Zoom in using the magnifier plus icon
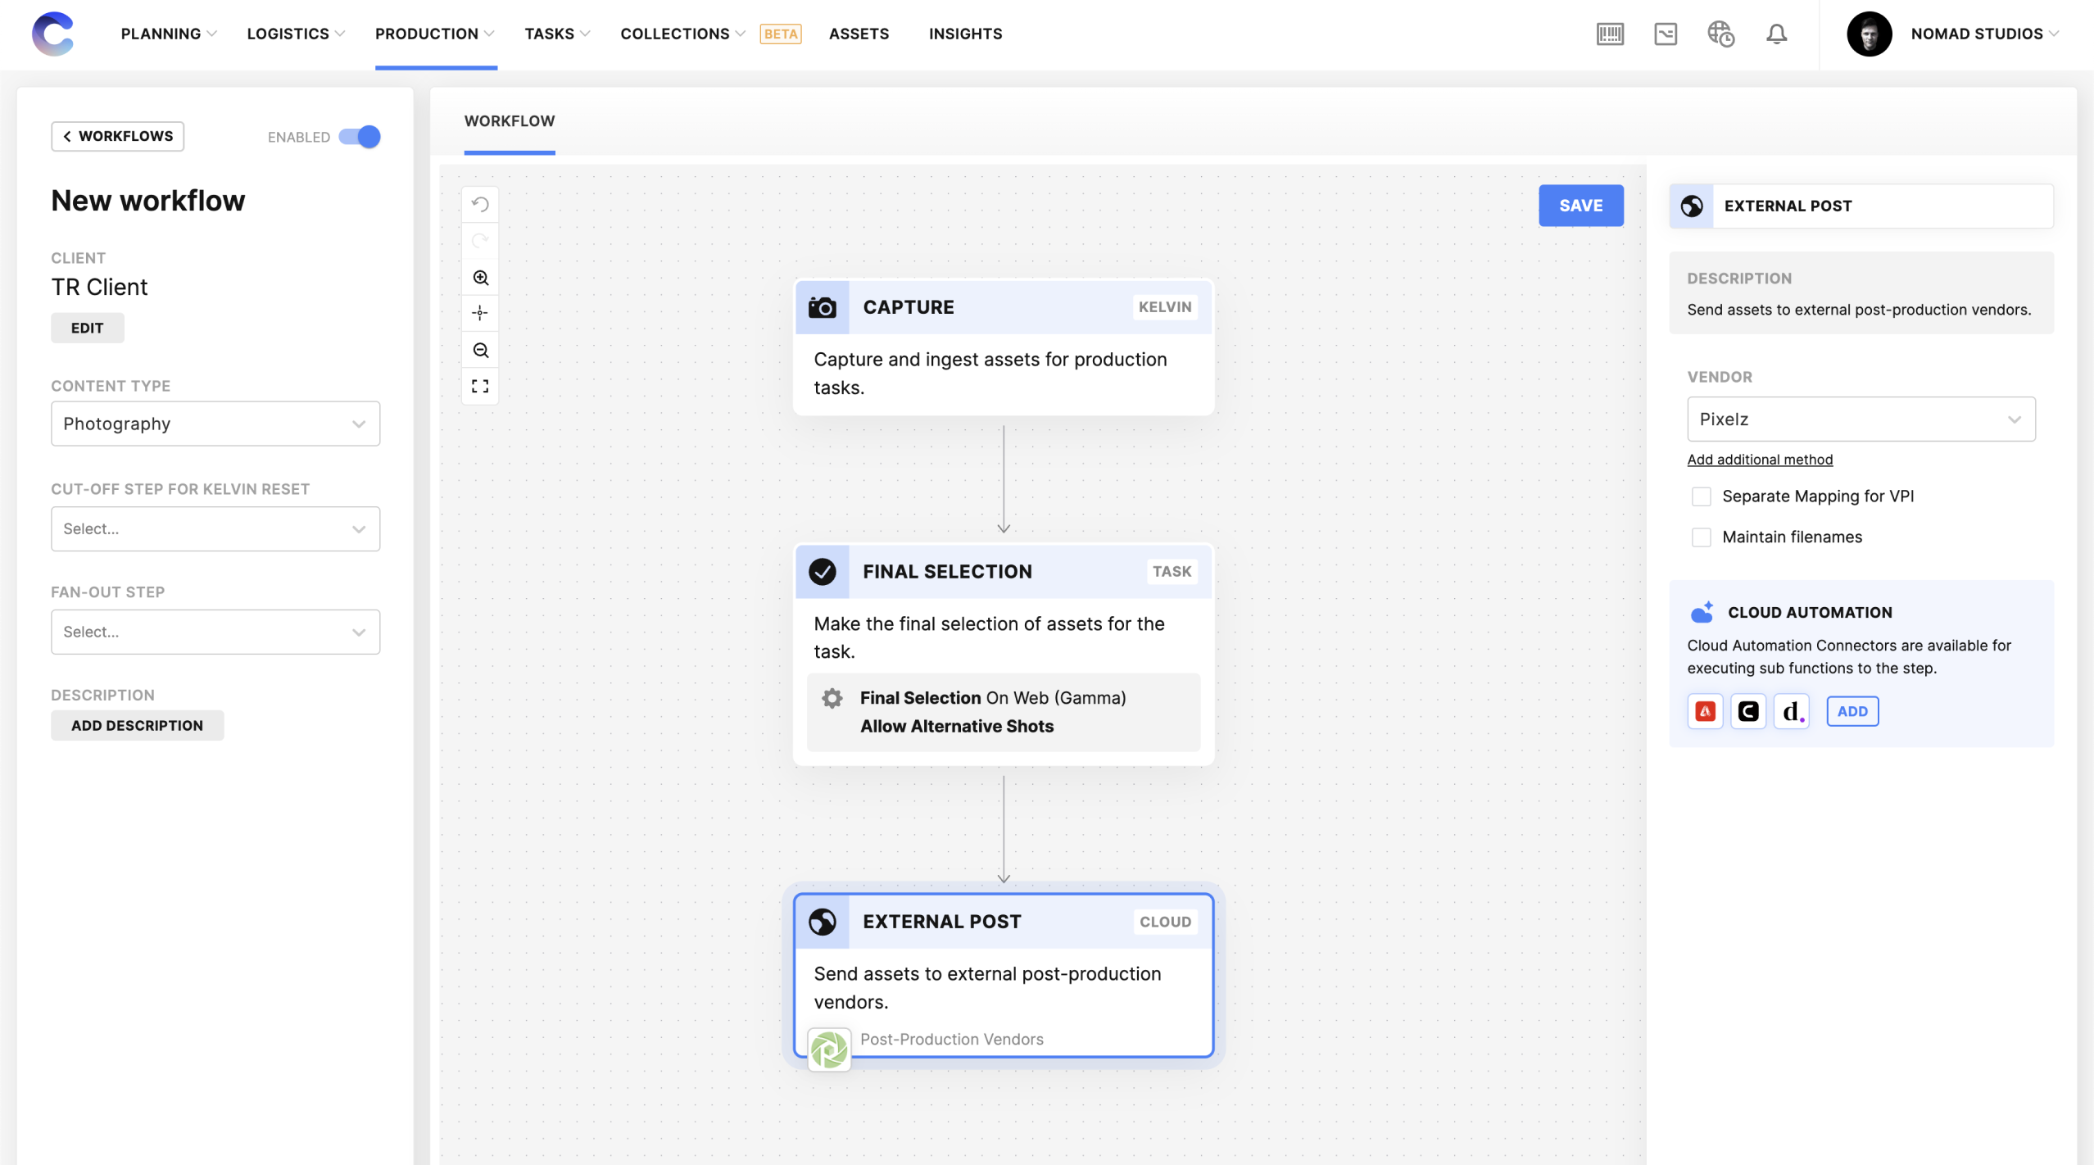Screen dimensions: 2094x1165 pyautogui.click(x=481, y=277)
